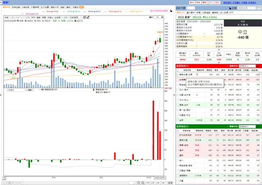Tick the 永豐金-中正 broker checkbox

click(x=177, y=115)
